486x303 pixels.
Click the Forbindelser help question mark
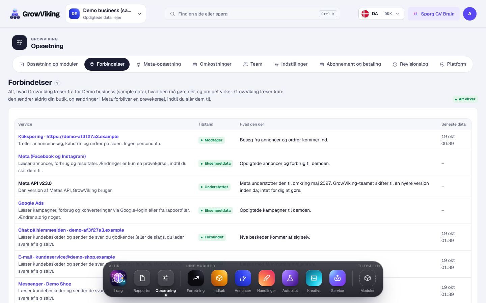pyautogui.click(x=57, y=83)
